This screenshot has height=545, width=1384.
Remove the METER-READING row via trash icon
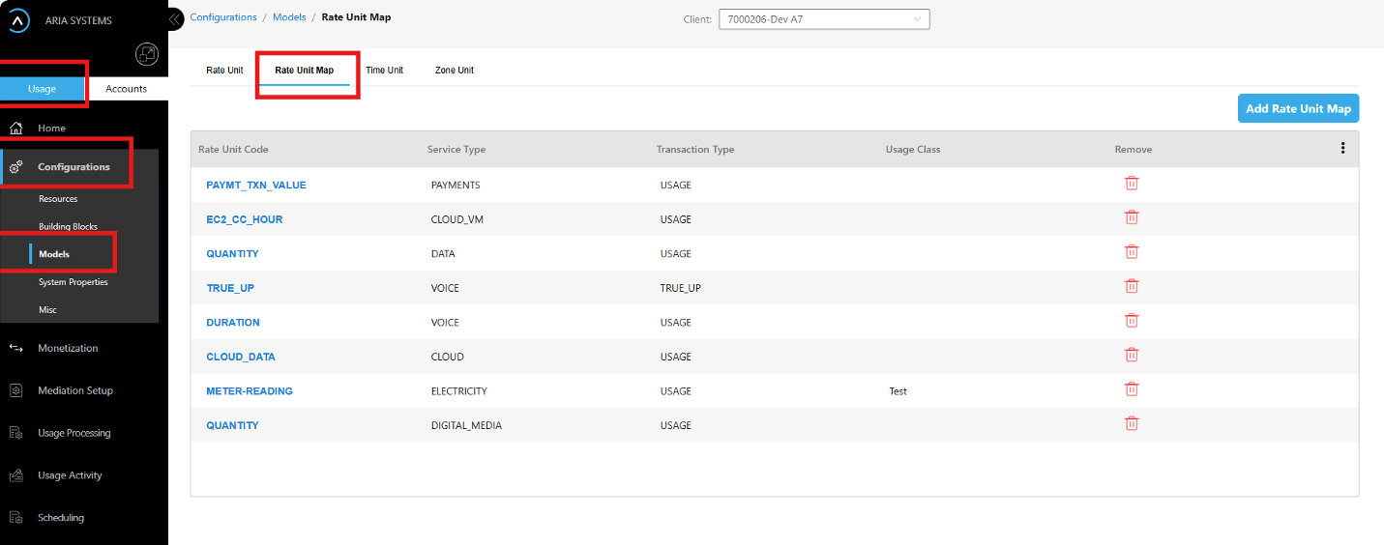(1131, 389)
